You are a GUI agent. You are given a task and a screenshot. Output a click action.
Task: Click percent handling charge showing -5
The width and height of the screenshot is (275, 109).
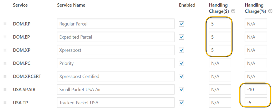[256, 103]
